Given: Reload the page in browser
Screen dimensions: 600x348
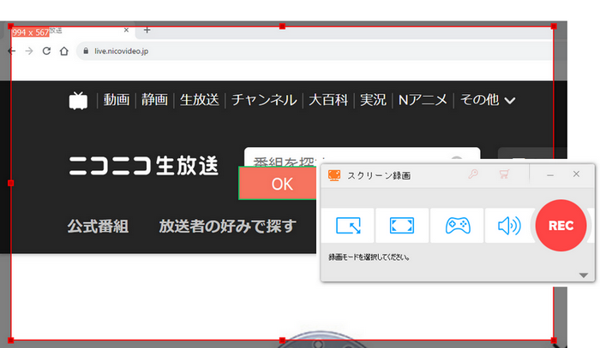Looking at the screenshot, I should (46, 50).
